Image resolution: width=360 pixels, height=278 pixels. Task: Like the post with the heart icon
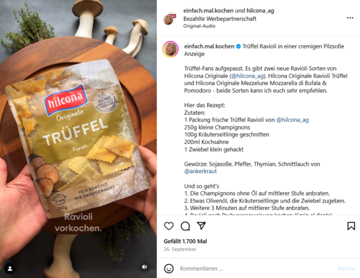(x=169, y=226)
